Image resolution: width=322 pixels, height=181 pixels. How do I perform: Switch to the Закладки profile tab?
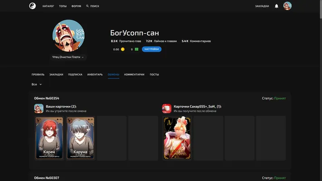[56, 75]
